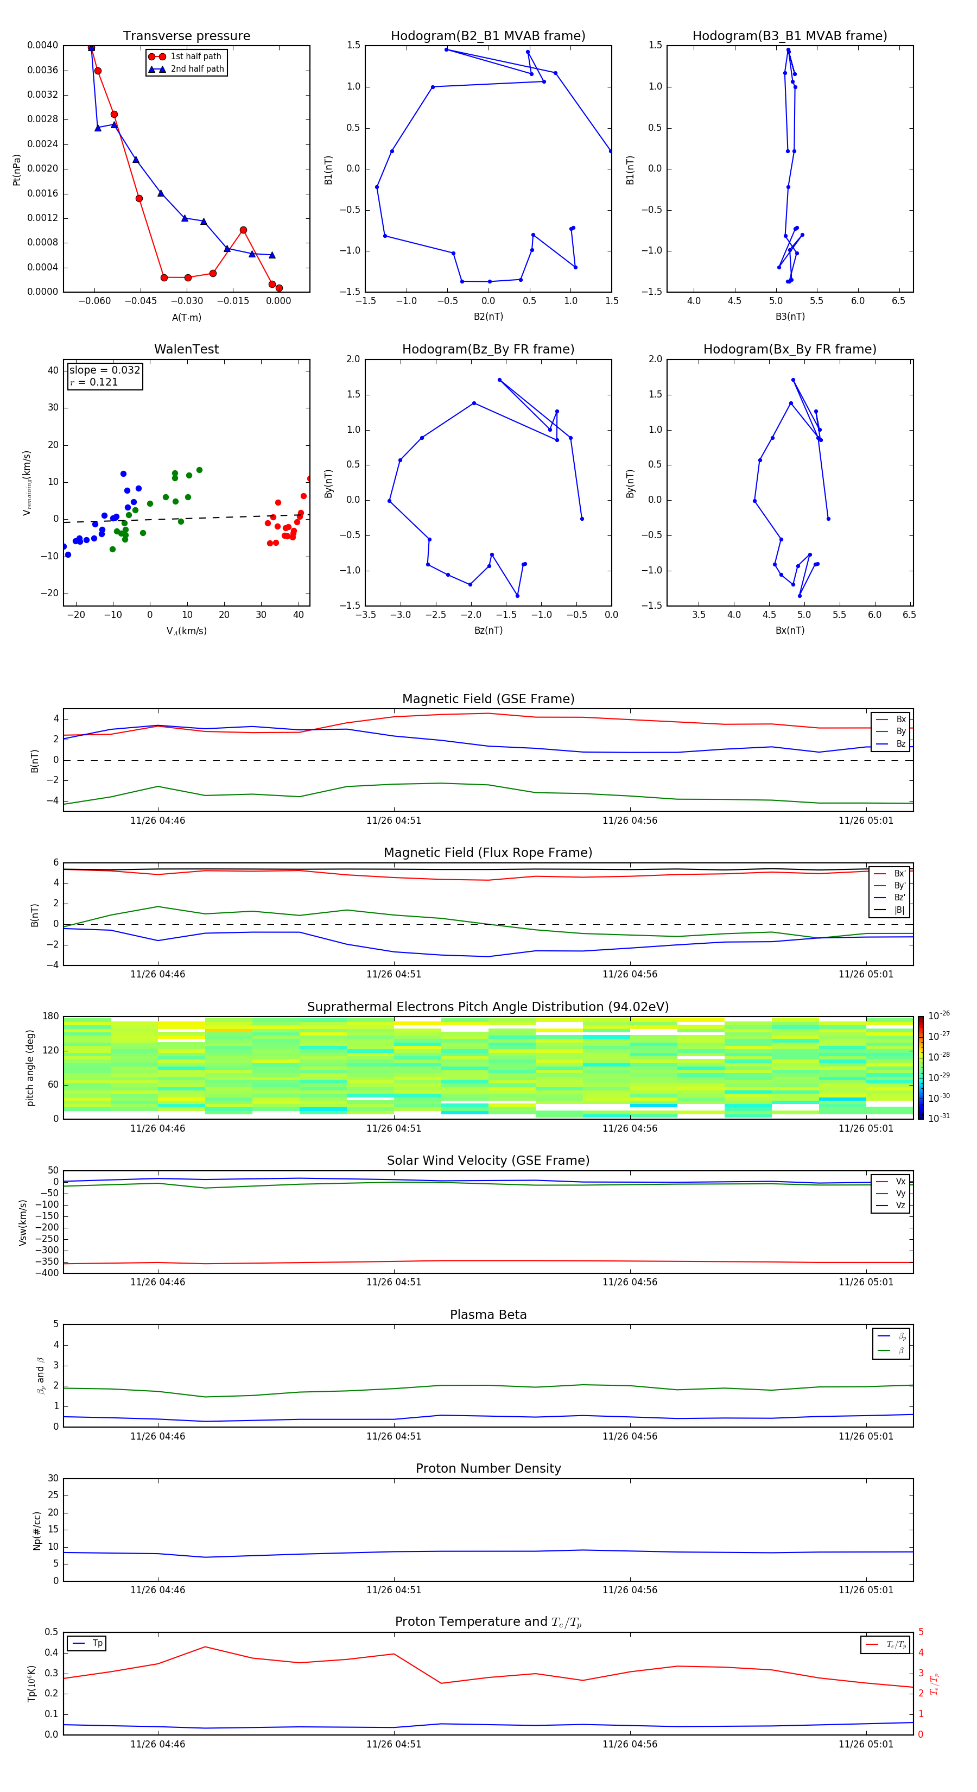Click '1st half path' legend entry

pos(186,56)
